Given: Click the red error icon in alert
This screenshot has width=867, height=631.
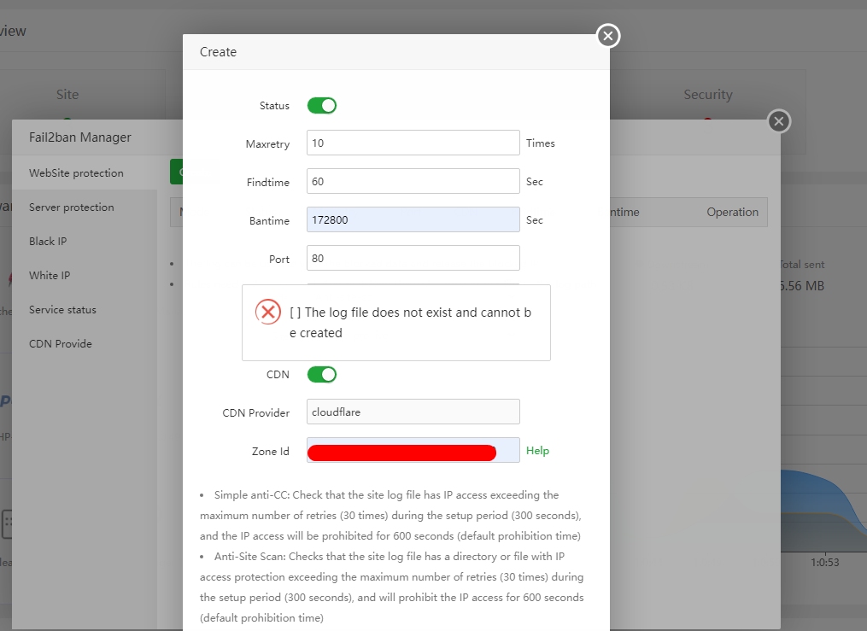Looking at the screenshot, I should [268, 313].
